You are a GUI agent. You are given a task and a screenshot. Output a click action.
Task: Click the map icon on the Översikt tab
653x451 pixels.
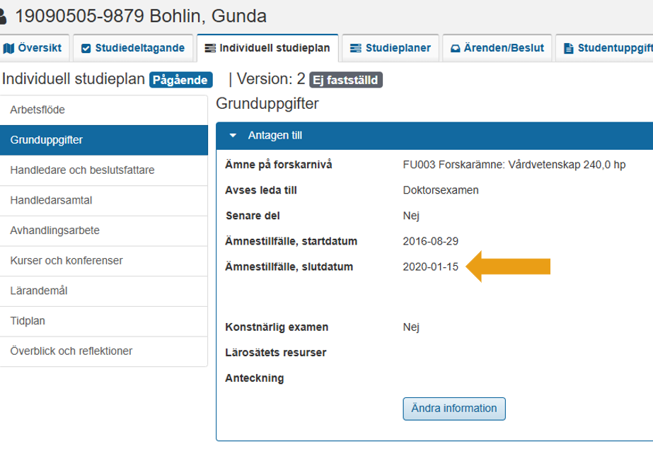[x=9, y=48]
